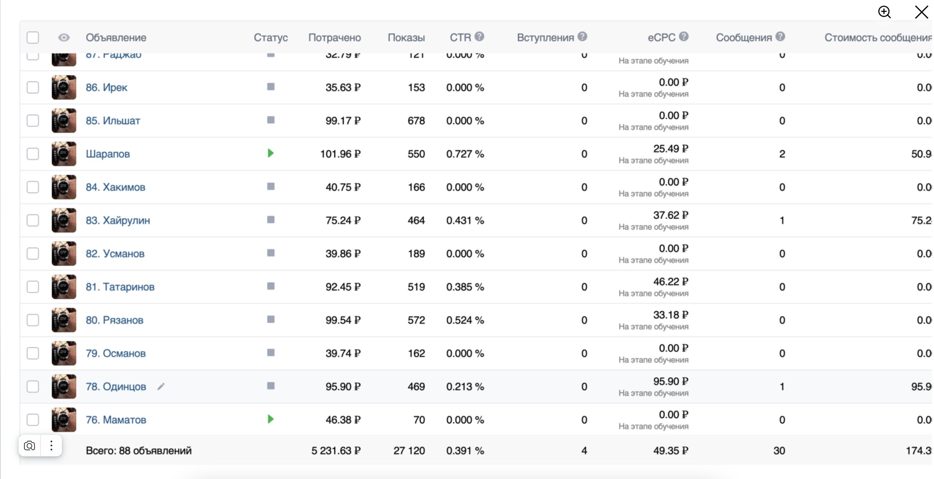Pause the running Шарапов ad status

point(270,153)
